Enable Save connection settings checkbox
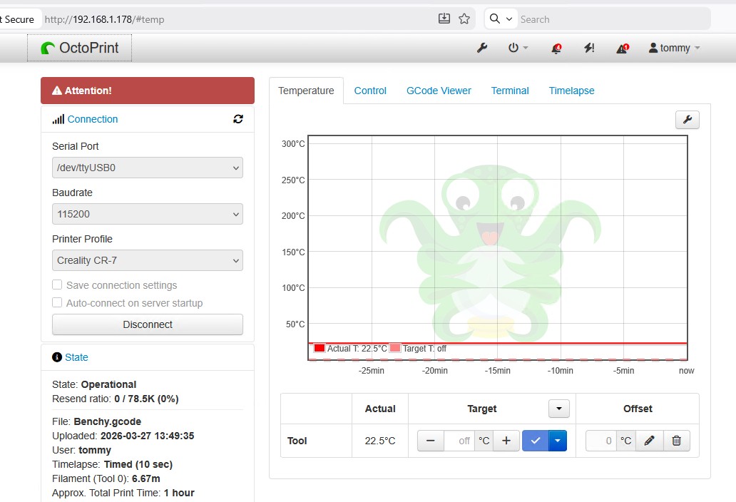The image size is (736, 502). 57,285
